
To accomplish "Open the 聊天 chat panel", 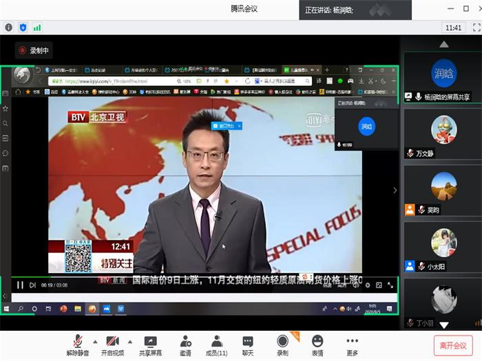I will [x=248, y=345].
